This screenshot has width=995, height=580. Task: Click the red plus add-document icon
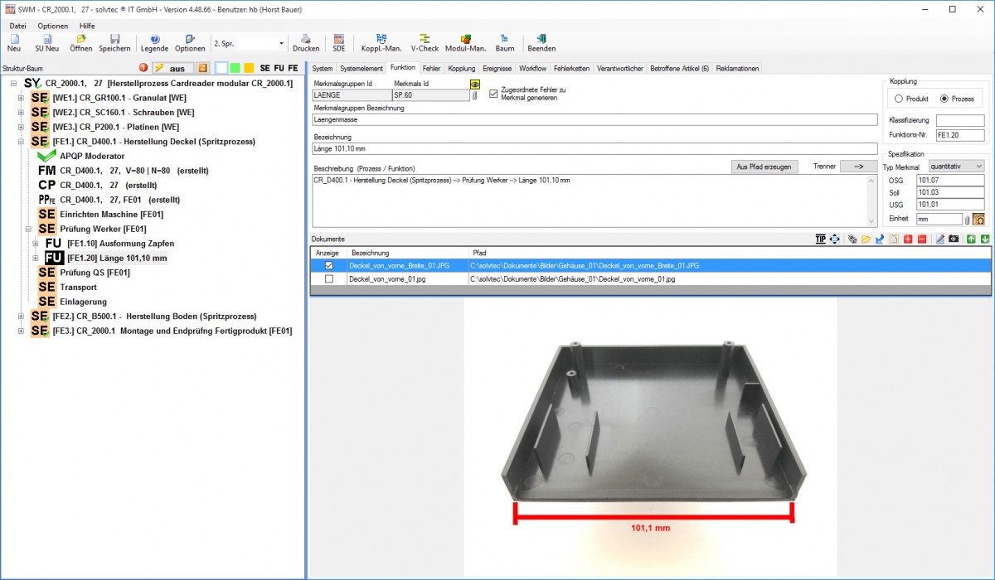pyautogui.click(x=908, y=239)
